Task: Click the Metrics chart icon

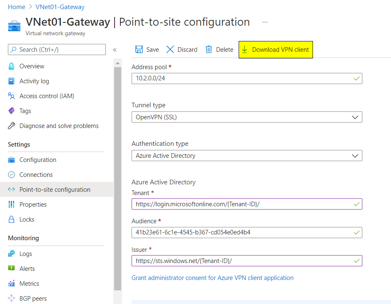Action: click(x=12, y=284)
